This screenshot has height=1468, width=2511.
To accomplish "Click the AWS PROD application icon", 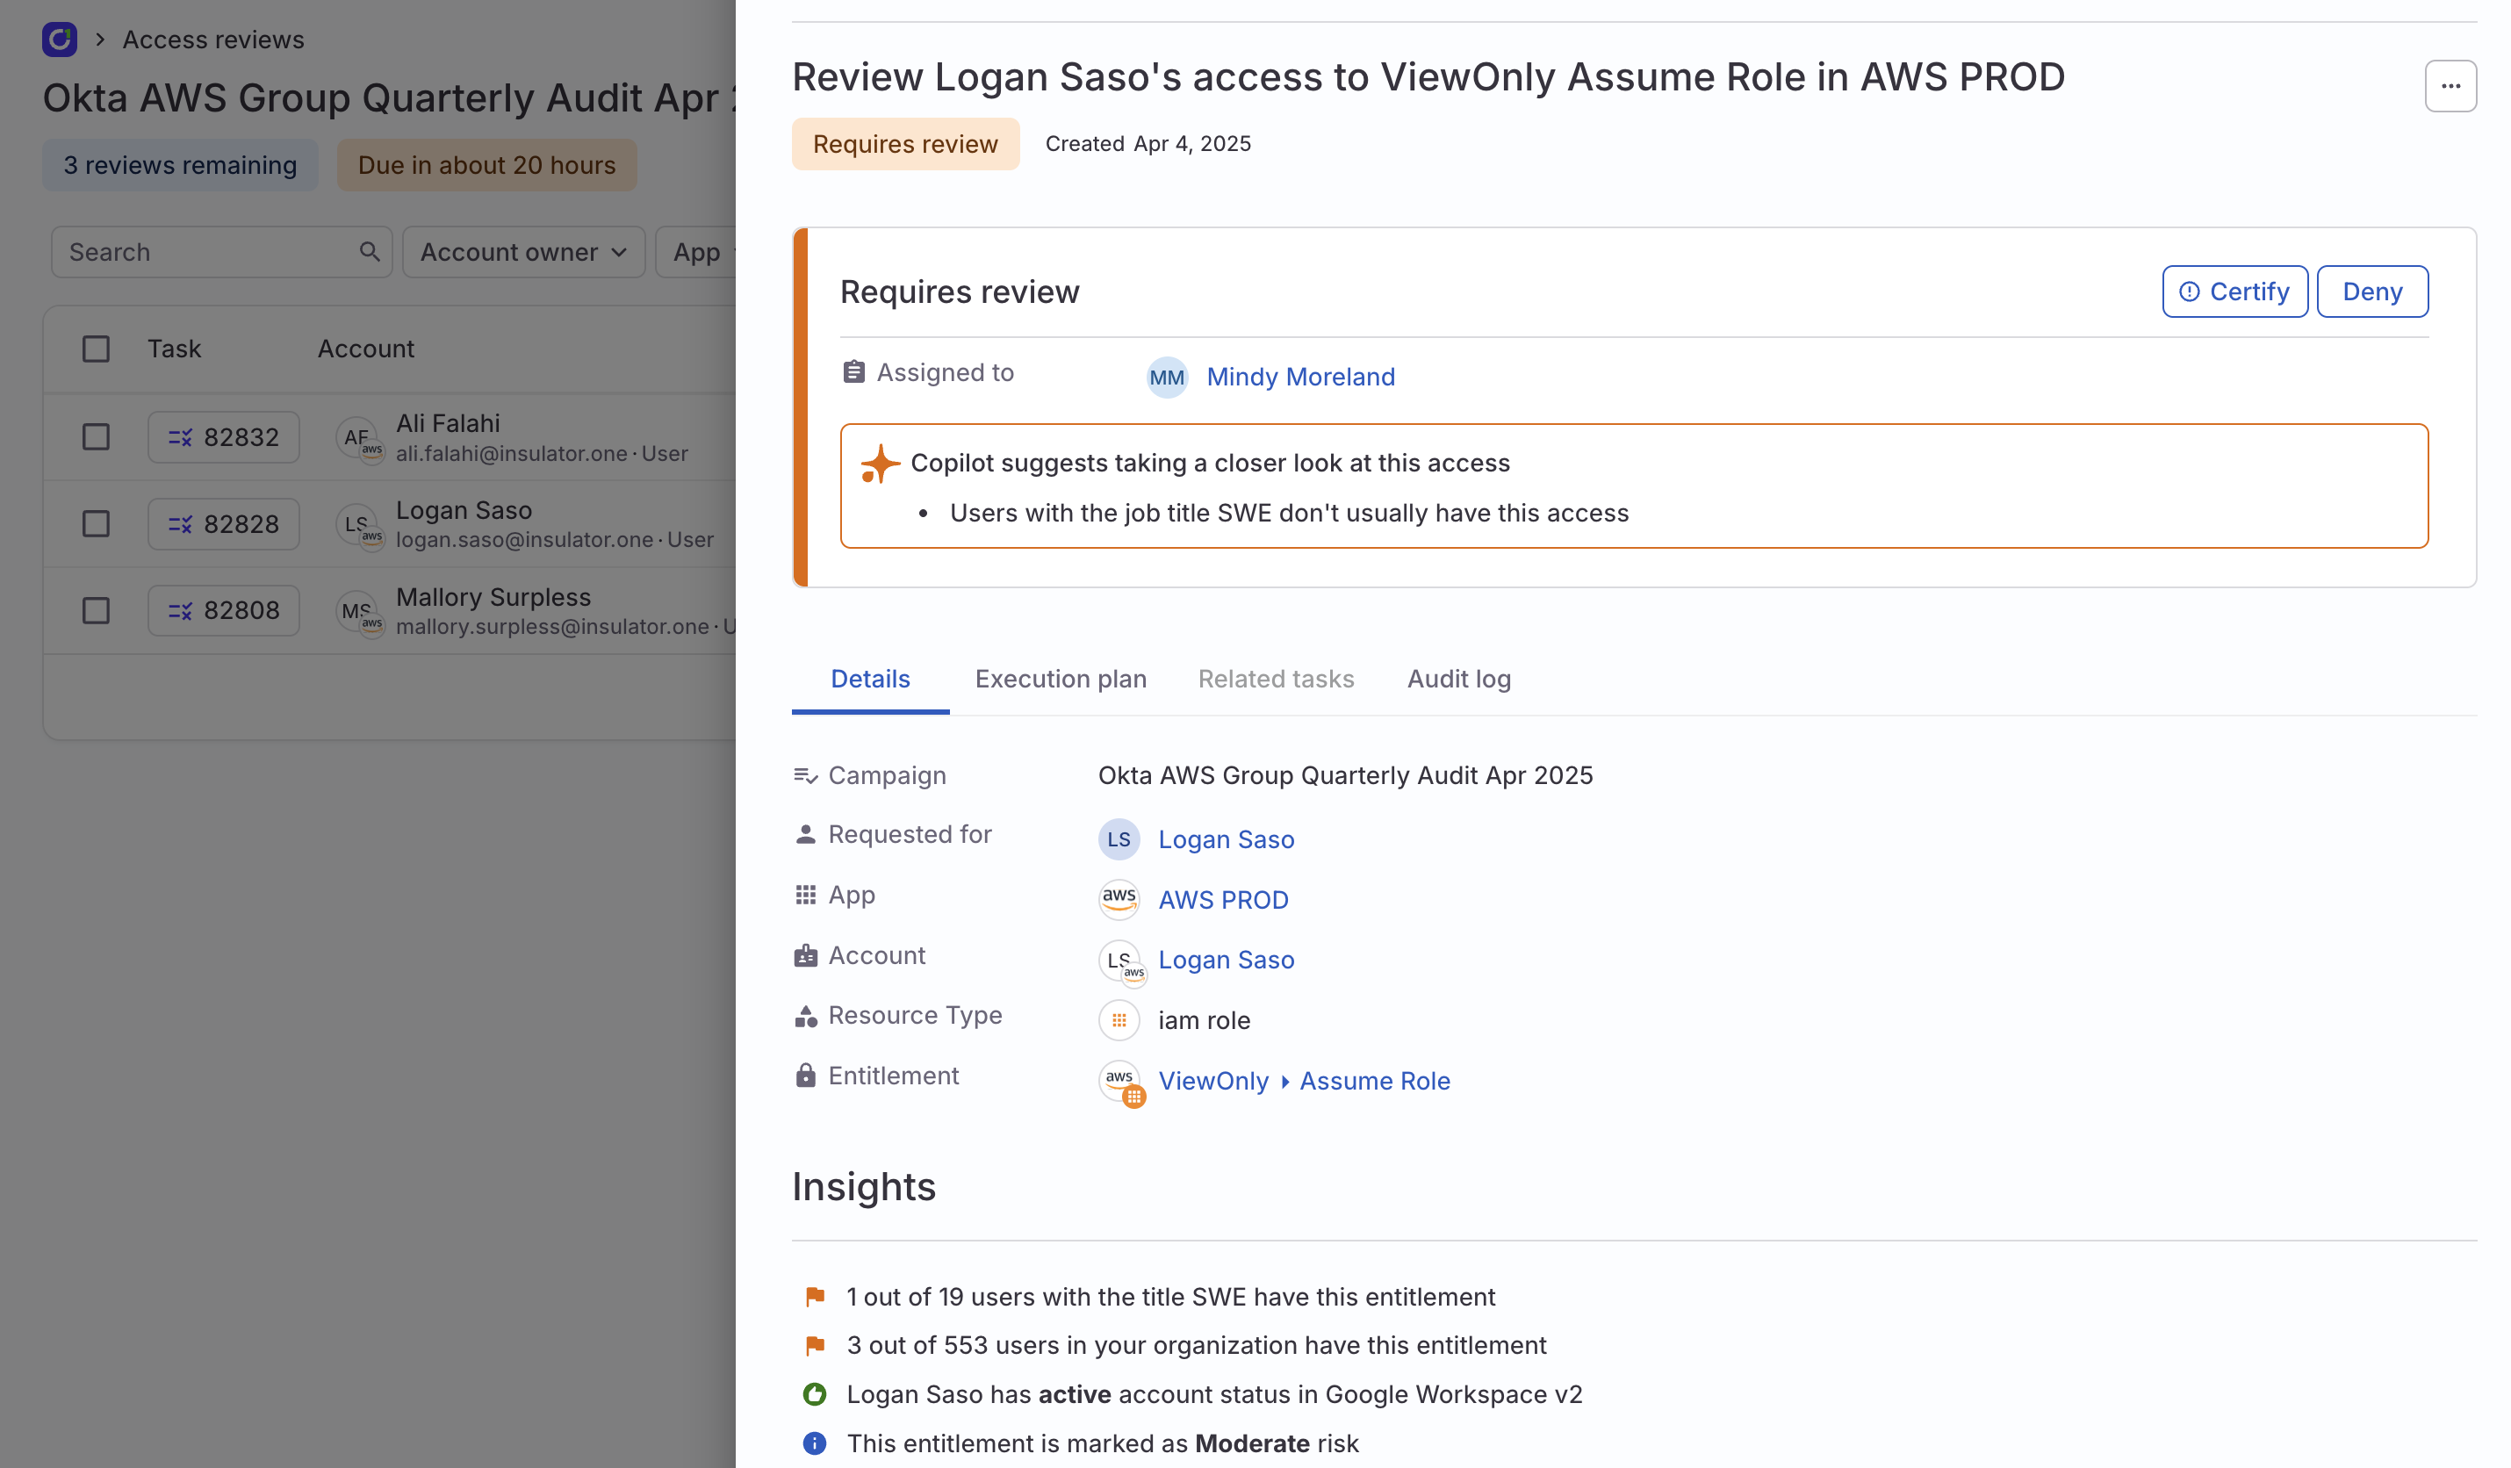I will [x=1119, y=899].
